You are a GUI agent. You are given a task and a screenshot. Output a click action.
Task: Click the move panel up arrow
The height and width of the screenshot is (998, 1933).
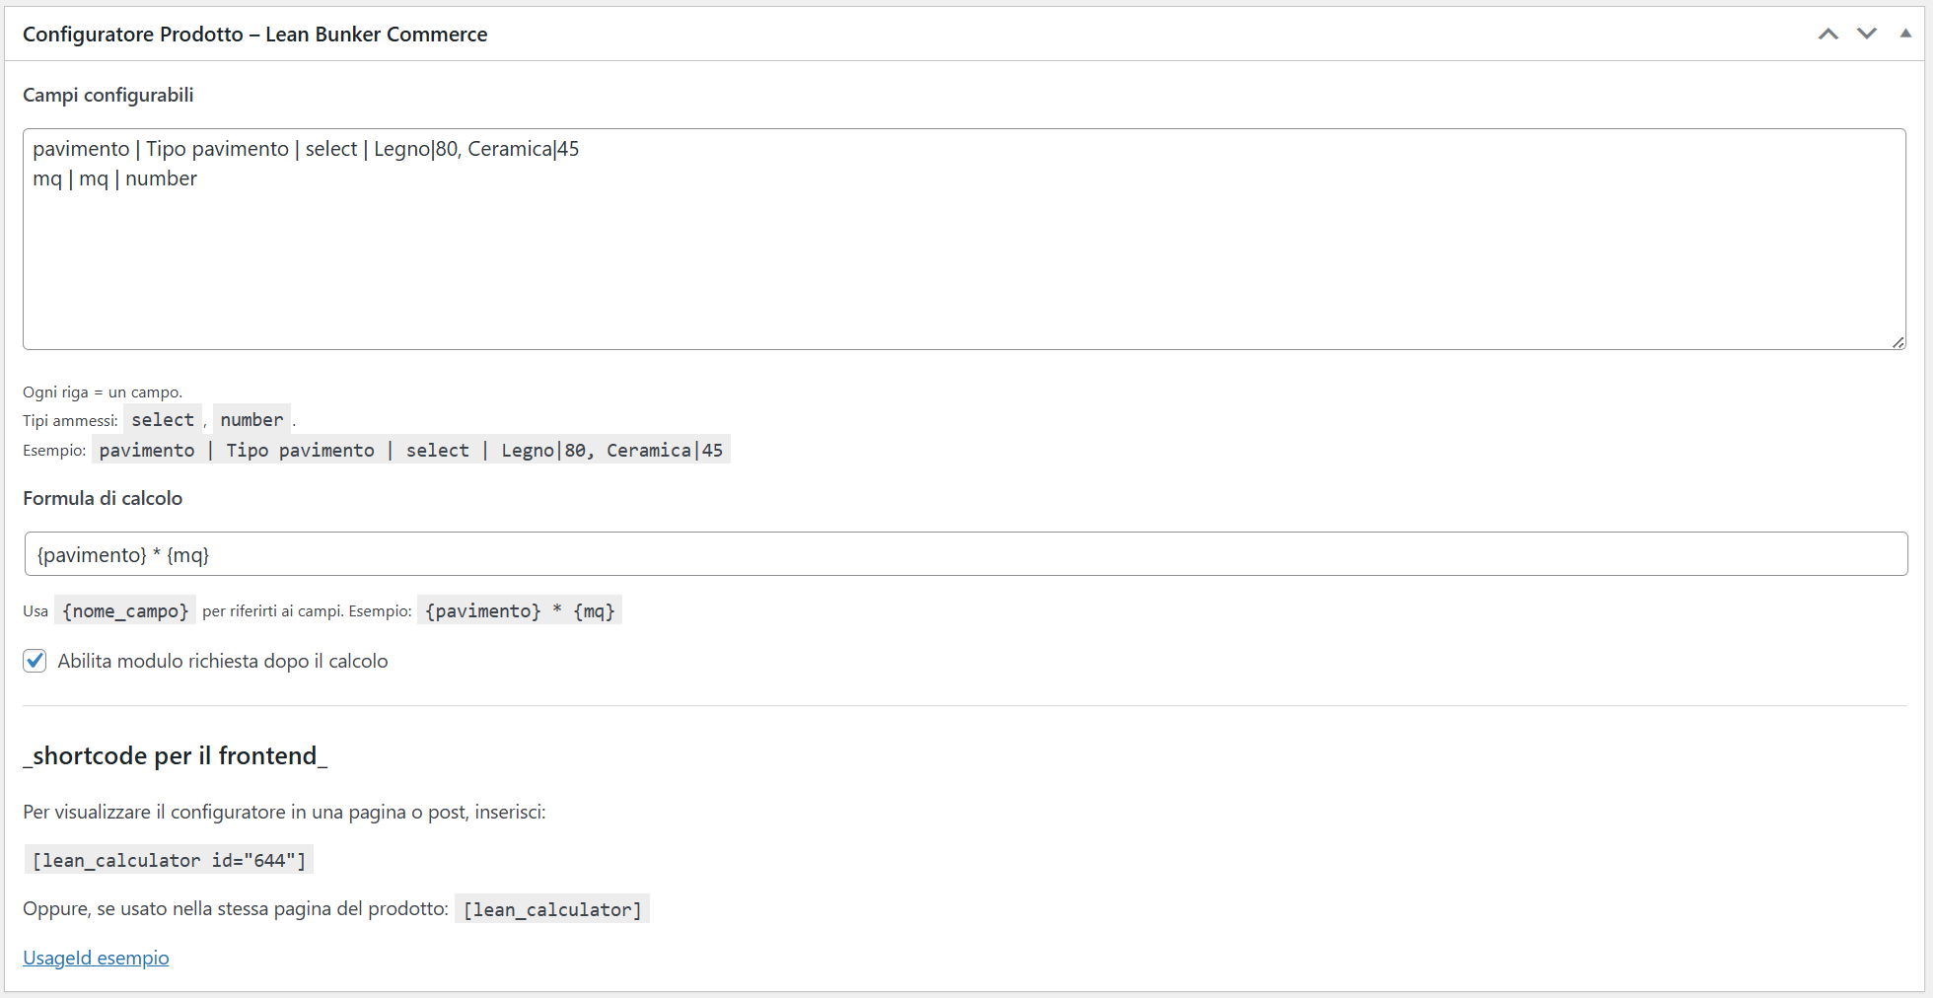coord(1827,35)
